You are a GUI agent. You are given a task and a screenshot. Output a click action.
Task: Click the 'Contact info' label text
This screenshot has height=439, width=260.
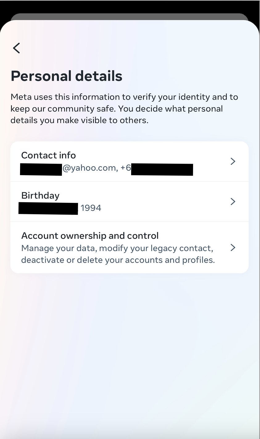[x=48, y=155]
